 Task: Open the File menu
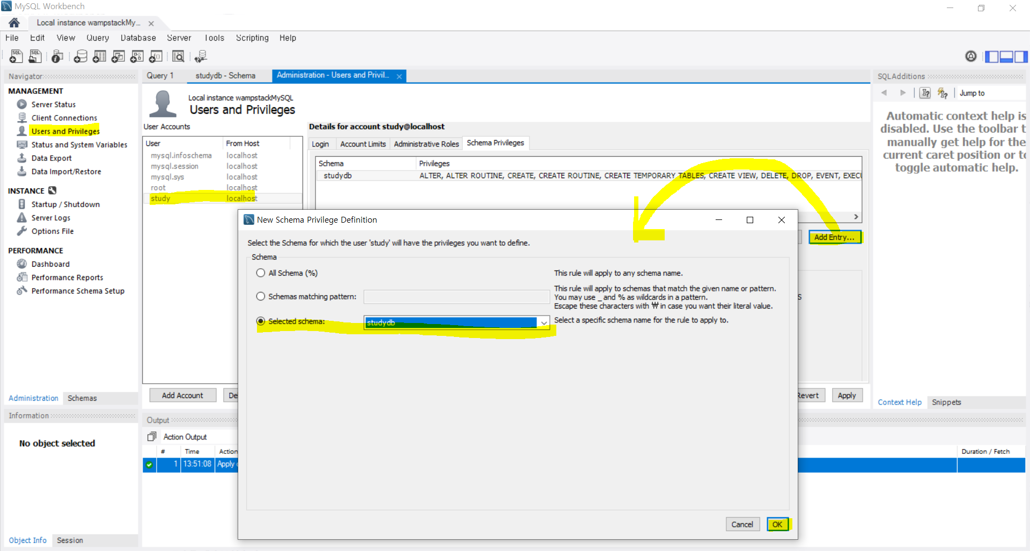click(x=12, y=38)
